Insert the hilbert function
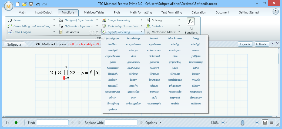 point(154,68)
